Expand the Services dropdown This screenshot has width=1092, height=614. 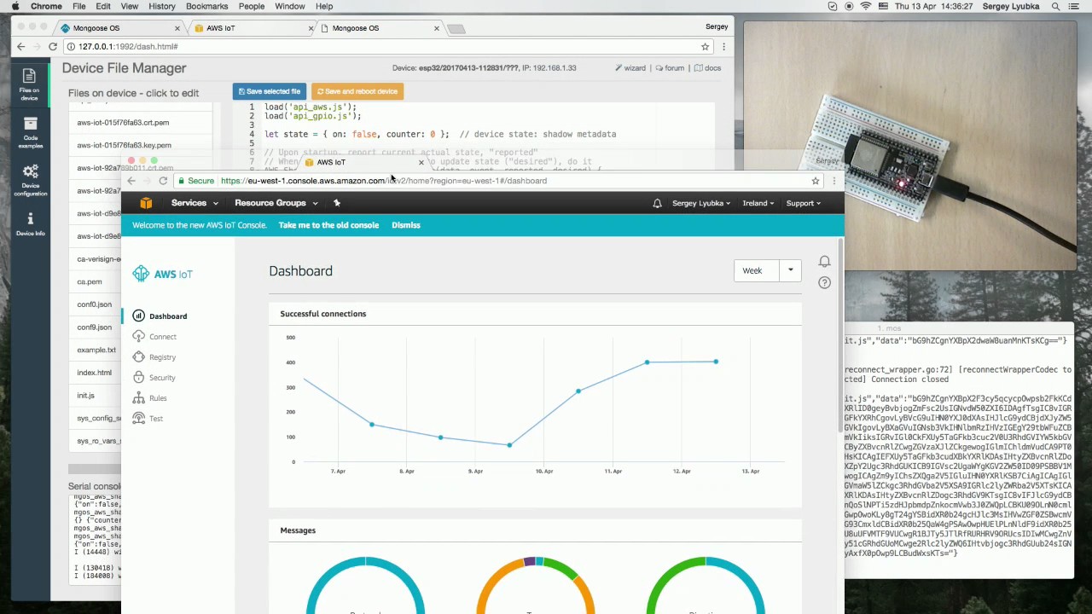pyautogui.click(x=195, y=203)
